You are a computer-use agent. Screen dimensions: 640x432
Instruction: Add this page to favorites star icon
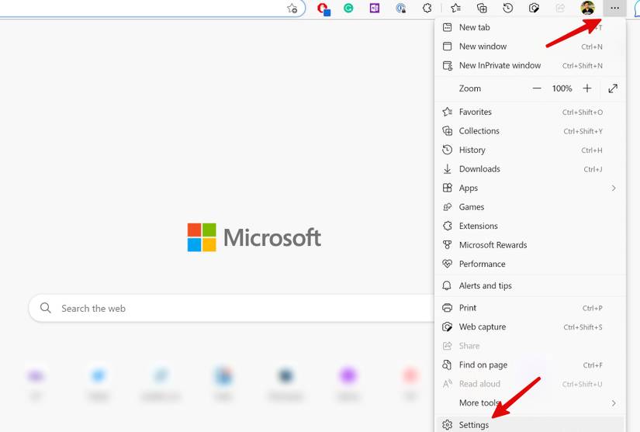pos(292,9)
